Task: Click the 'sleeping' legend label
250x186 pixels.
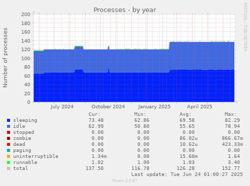Action: click(x=25, y=120)
